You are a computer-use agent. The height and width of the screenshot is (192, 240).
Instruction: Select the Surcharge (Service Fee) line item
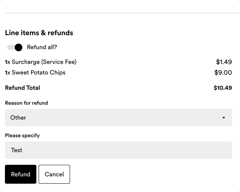44,62
